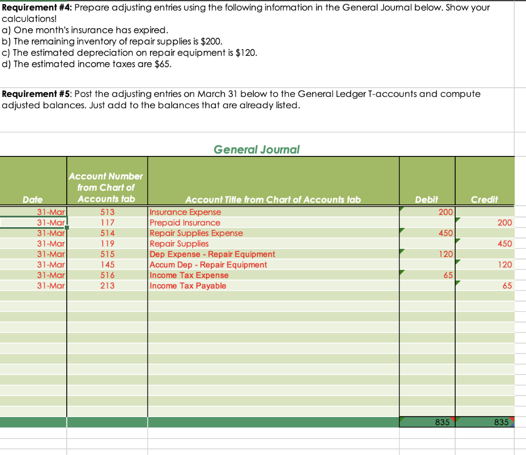526x455 pixels.
Task: Click the Debit column header
Action: coord(427,200)
